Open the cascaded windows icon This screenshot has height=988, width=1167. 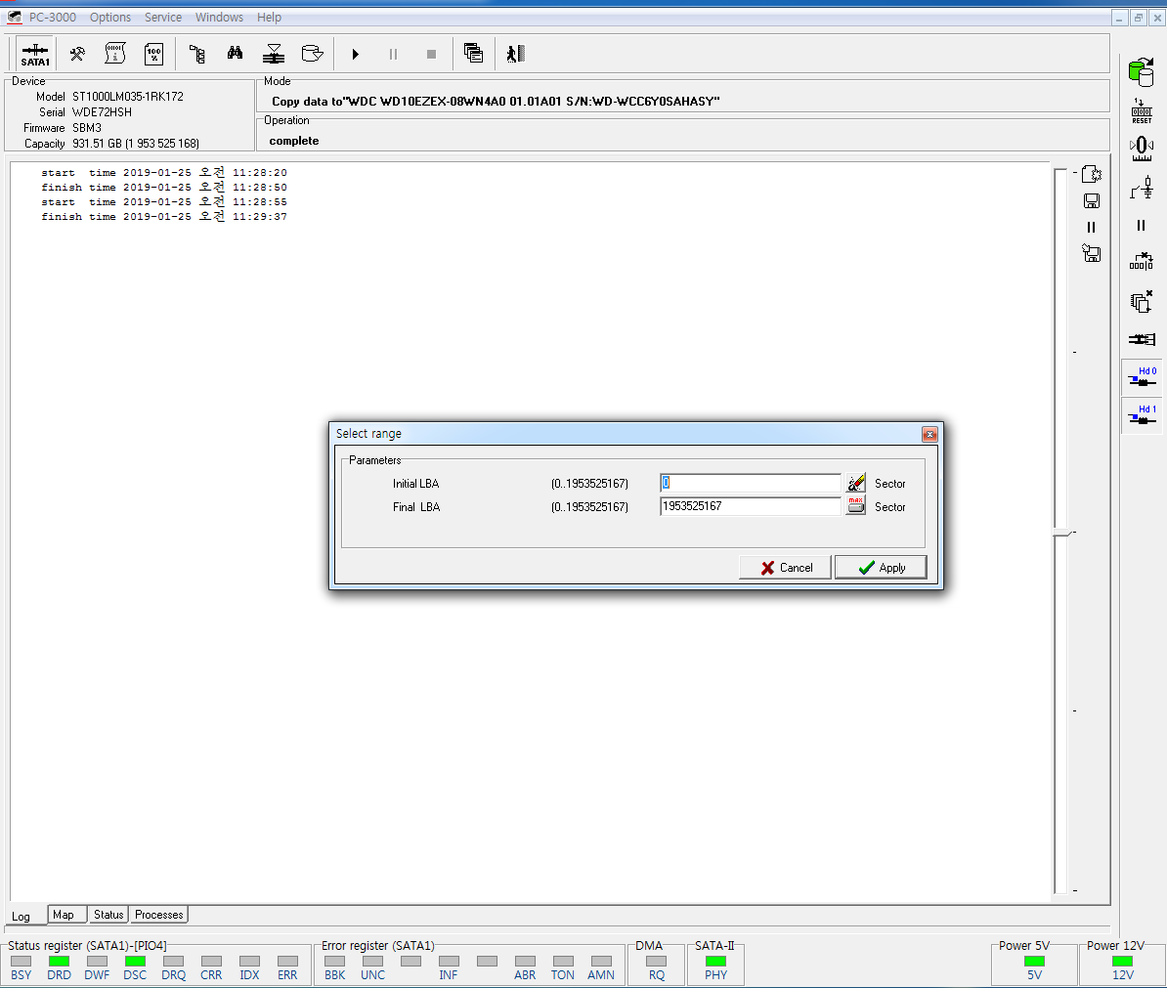tap(473, 53)
